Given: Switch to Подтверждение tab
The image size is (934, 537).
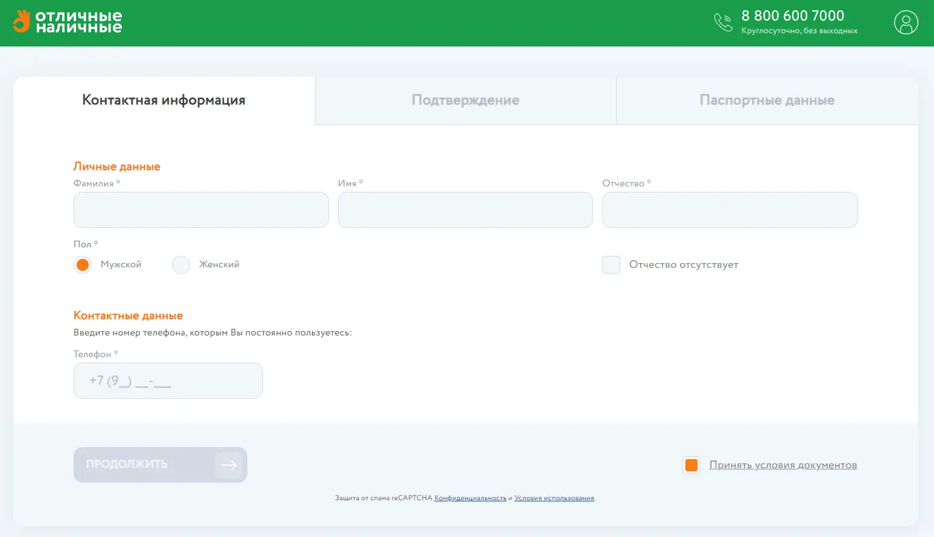Looking at the screenshot, I should [466, 100].
